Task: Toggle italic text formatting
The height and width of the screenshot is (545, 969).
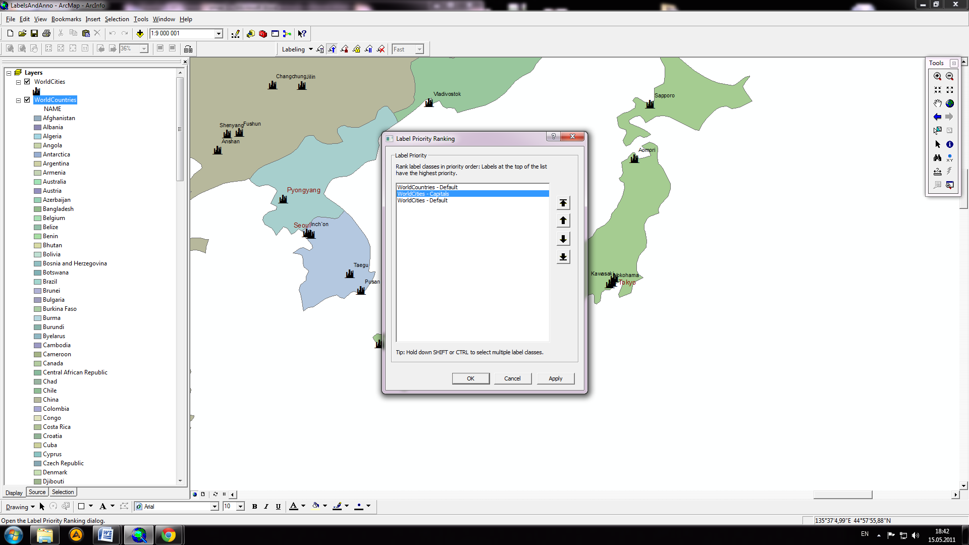Action: click(x=266, y=507)
